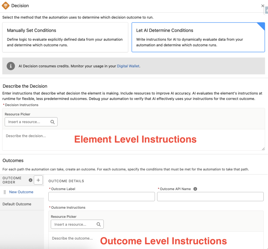Select Manually Set Conditions option
268x249 pixels.
[x=65, y=37]
